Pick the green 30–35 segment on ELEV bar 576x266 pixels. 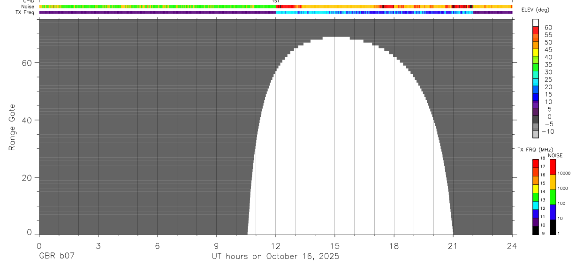click(x=536, y=68)
